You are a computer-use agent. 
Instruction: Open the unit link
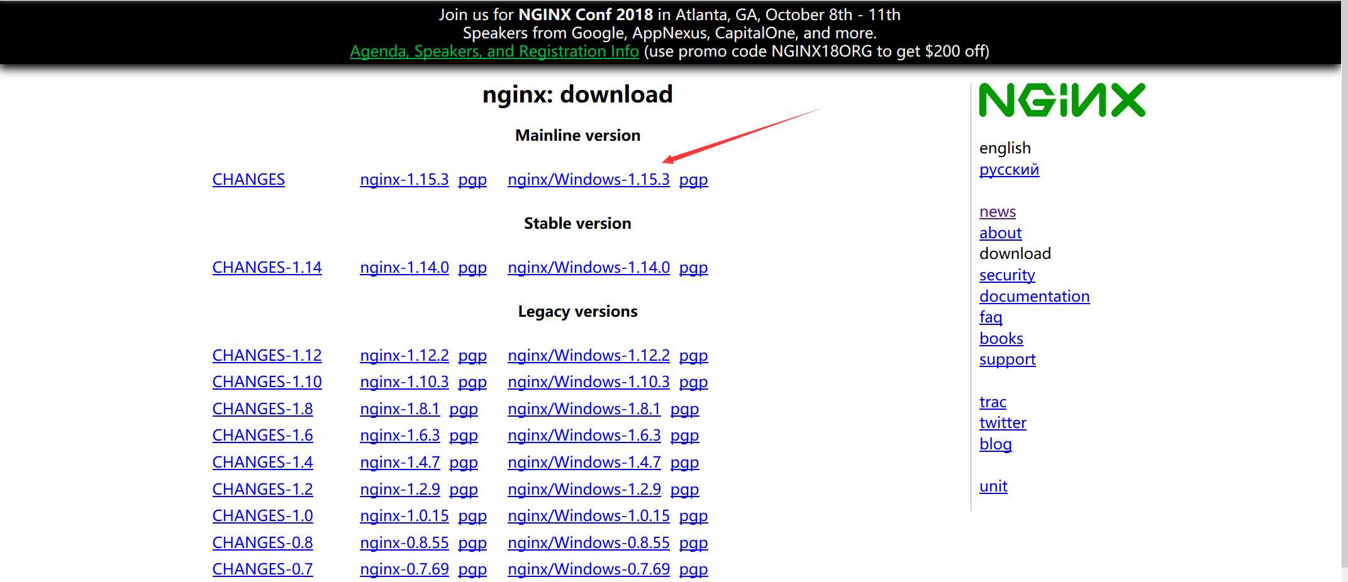(x=993, y=486)
